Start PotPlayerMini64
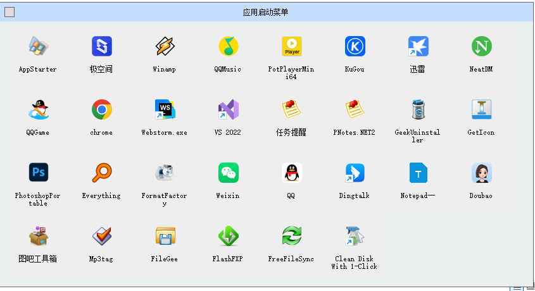This screenshot has width=535, height=291. click(x=292, y=46)
